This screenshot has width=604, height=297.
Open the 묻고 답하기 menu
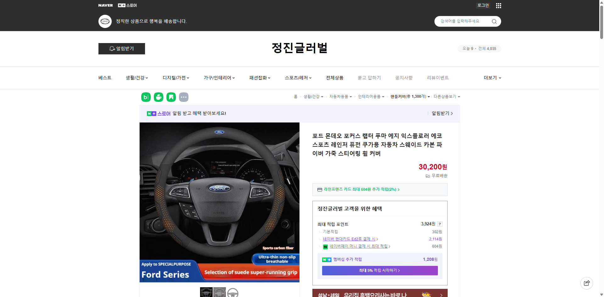point(369,78)
